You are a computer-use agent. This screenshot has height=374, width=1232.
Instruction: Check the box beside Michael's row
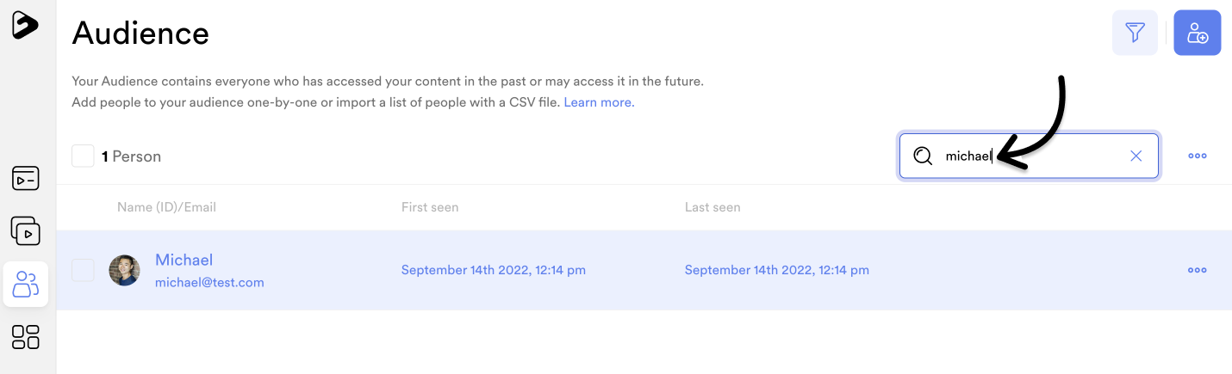click(x=83, y=270)
